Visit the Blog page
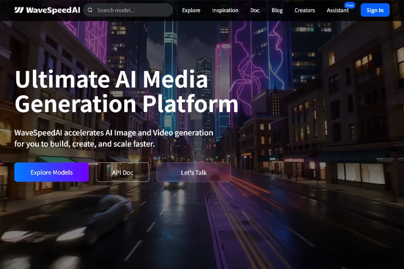Viewport: 404px width, 269px height. click(277, 10)
